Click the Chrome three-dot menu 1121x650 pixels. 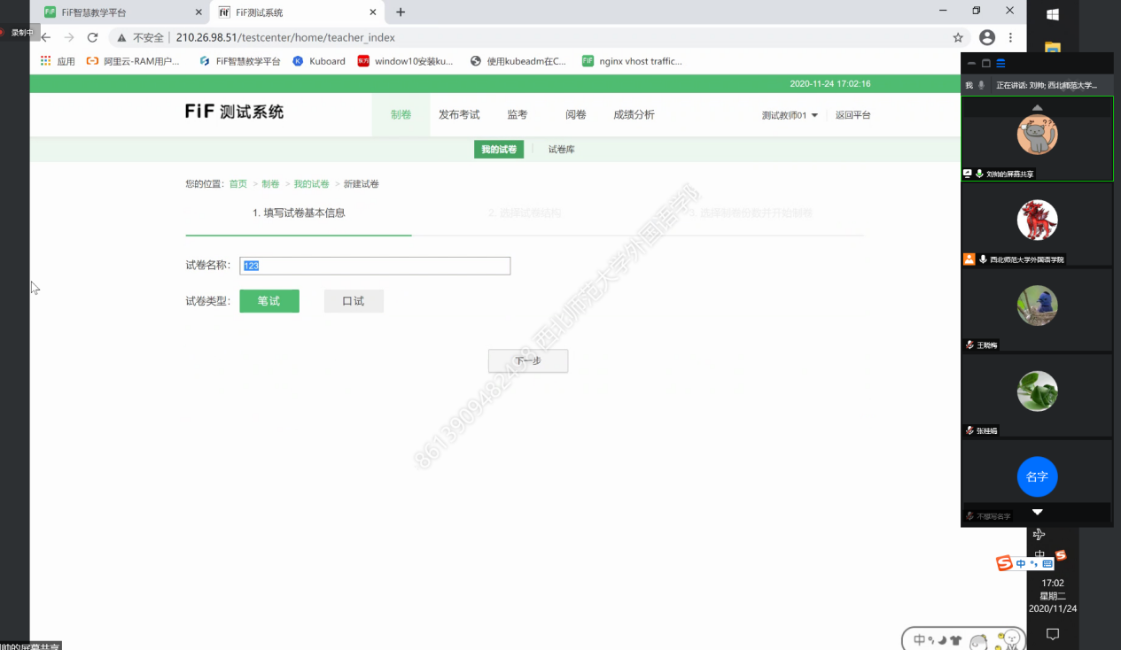(1010, 38)
